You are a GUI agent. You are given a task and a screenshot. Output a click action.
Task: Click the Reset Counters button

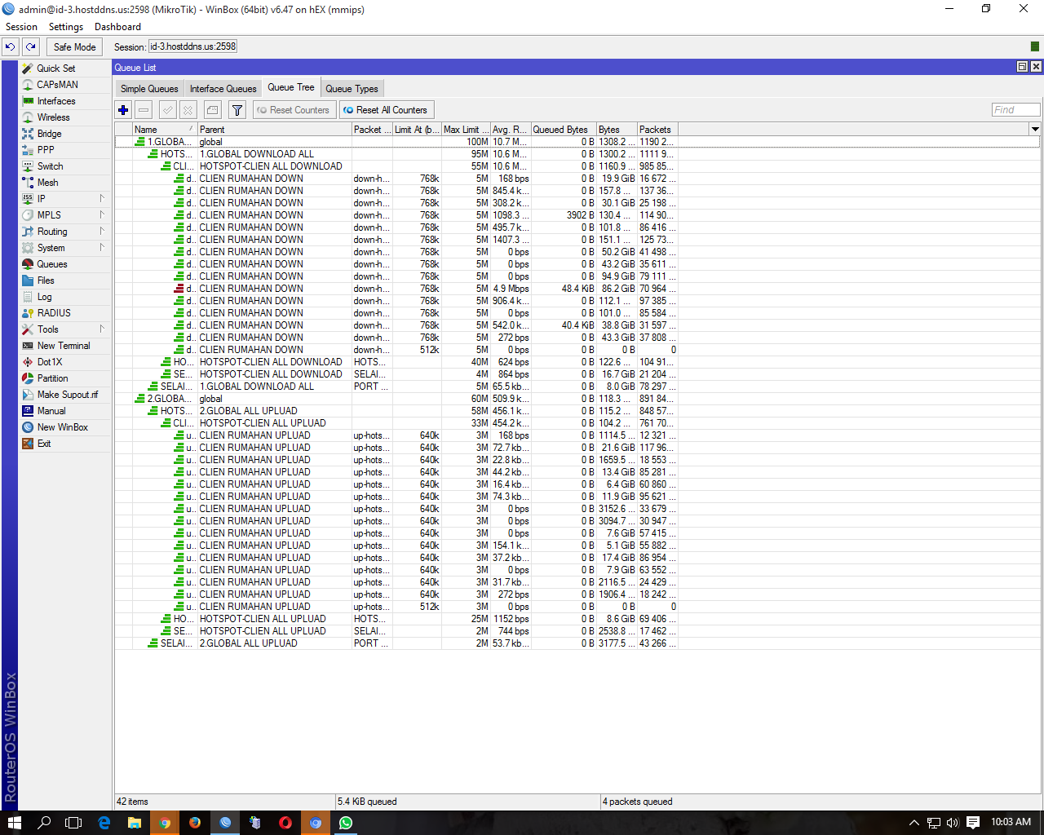pyautogui.click(x=294, y=110)
